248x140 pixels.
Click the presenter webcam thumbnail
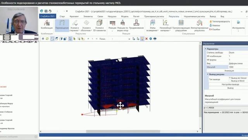tap(19, 20)
